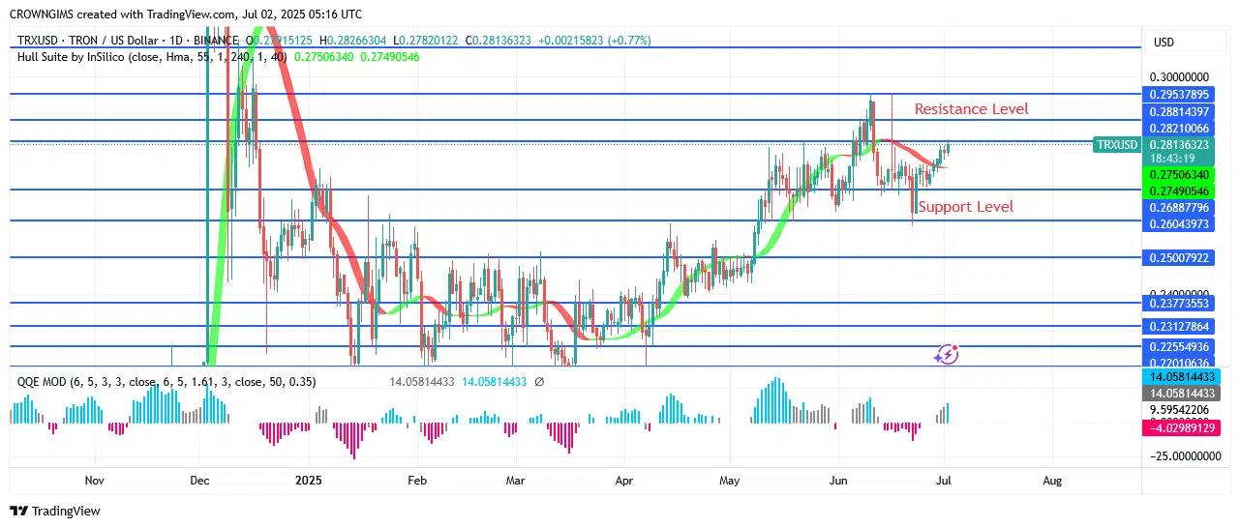Click the TradingView logo at bottom left
1240x528 pixels.
coord(55,511)
